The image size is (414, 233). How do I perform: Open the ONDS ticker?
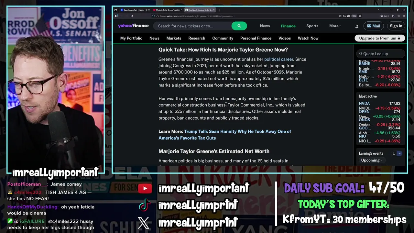(364, 120)
